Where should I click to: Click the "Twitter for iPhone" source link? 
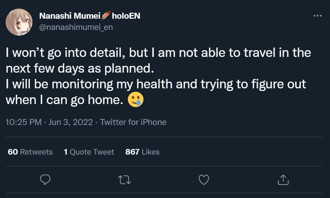coord(133,122)
